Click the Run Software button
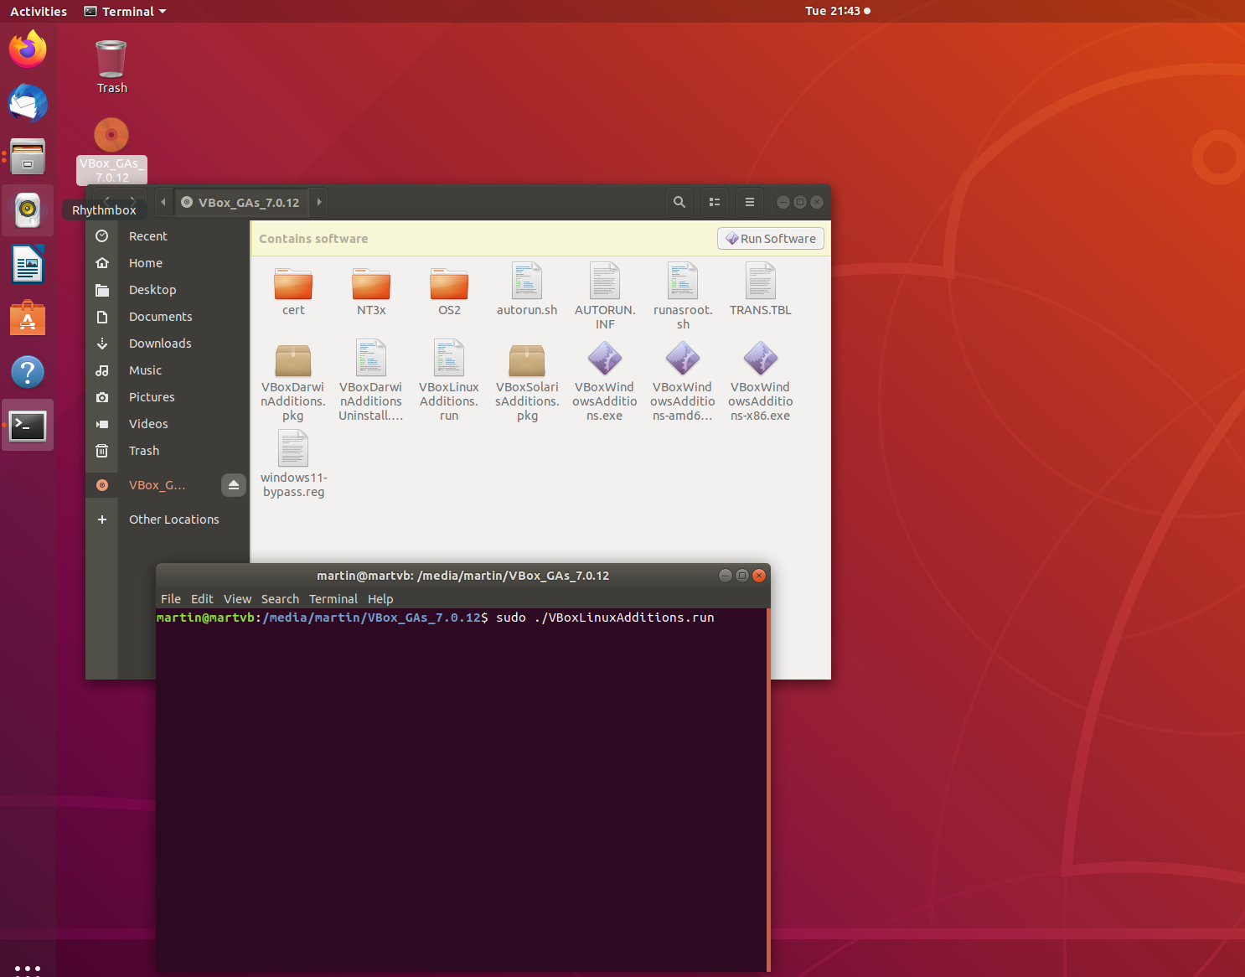 tap(771, 239)
